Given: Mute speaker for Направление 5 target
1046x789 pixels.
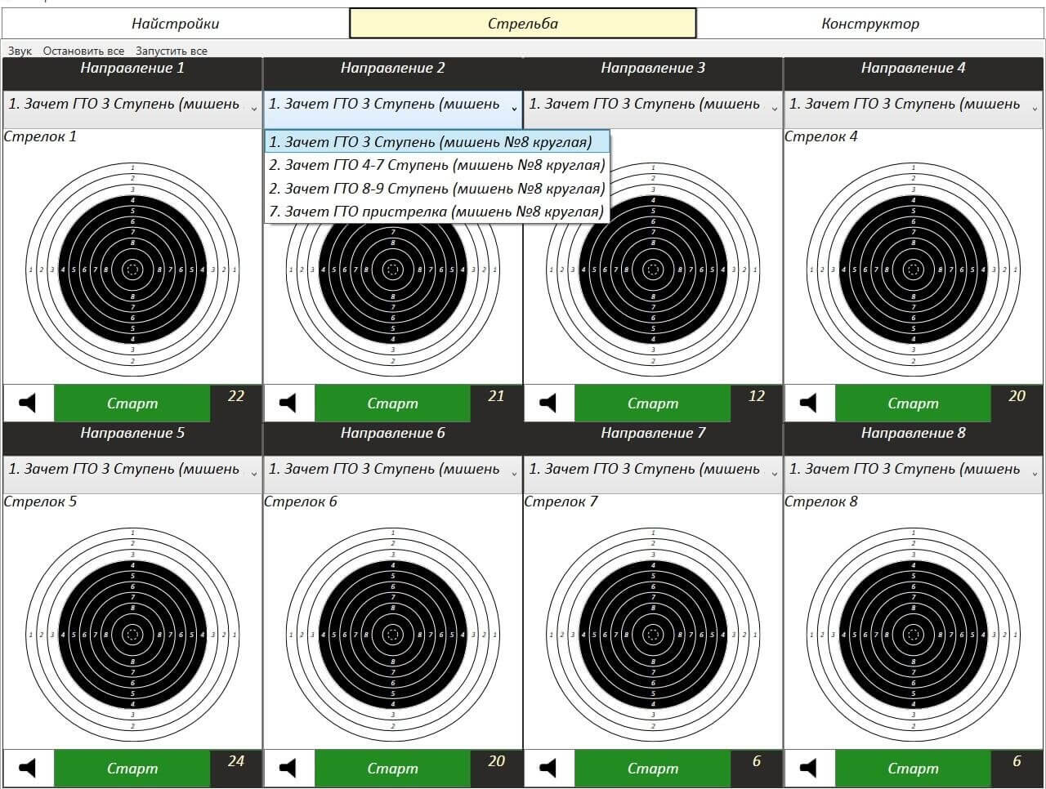Looking at the screenshot, I should click(x=28, y=769).
